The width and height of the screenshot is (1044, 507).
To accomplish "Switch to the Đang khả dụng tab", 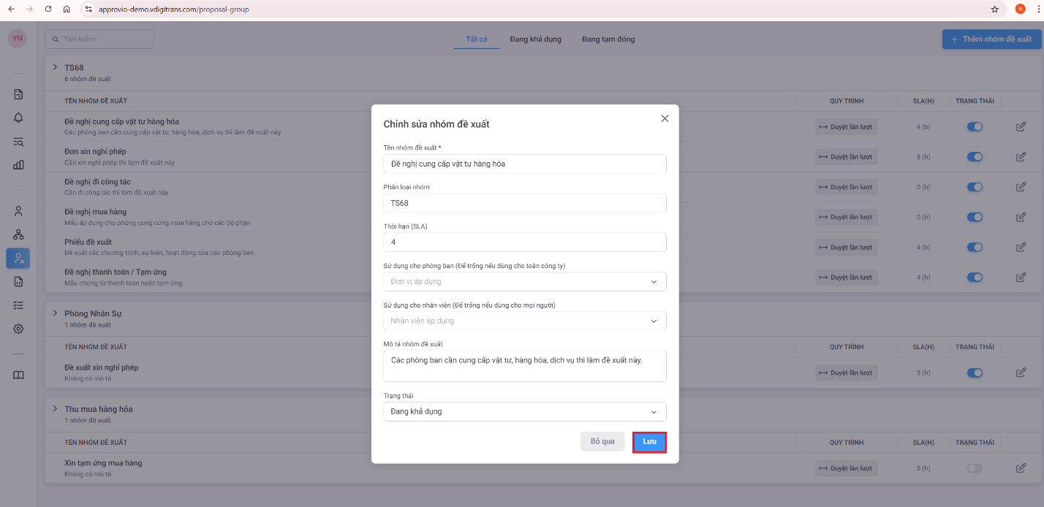I will coord(535,39).
